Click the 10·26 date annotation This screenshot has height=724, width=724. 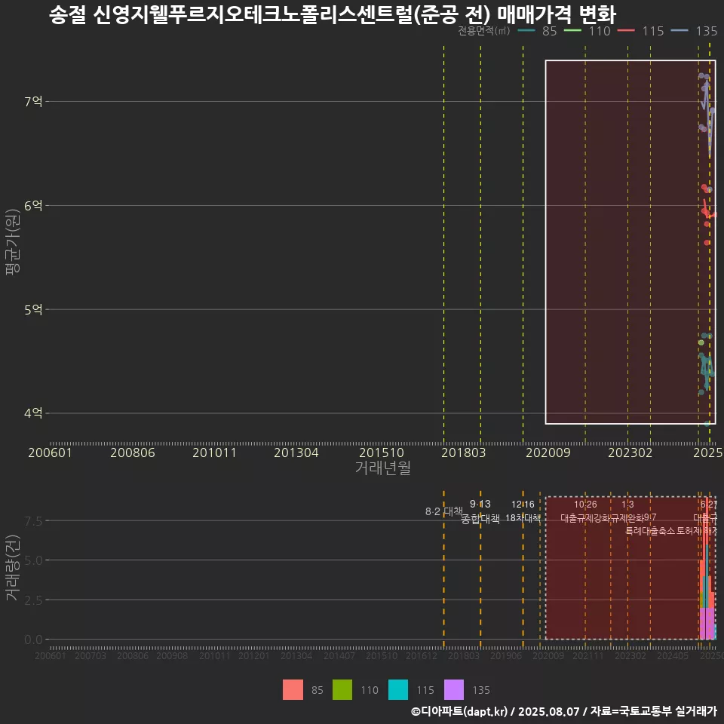coord(585,505)
